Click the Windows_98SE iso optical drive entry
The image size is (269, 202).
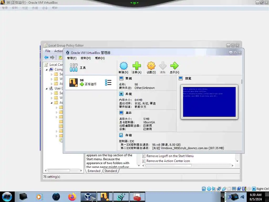tap(188, 148)
